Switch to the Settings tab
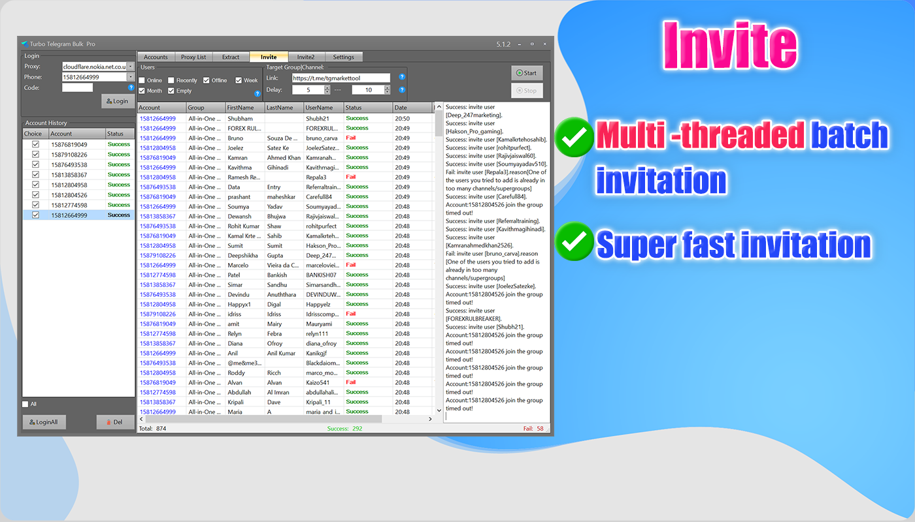915x522 pixels. (344, 57)
